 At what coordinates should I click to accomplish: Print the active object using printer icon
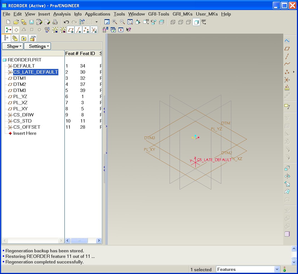point(55,22)
